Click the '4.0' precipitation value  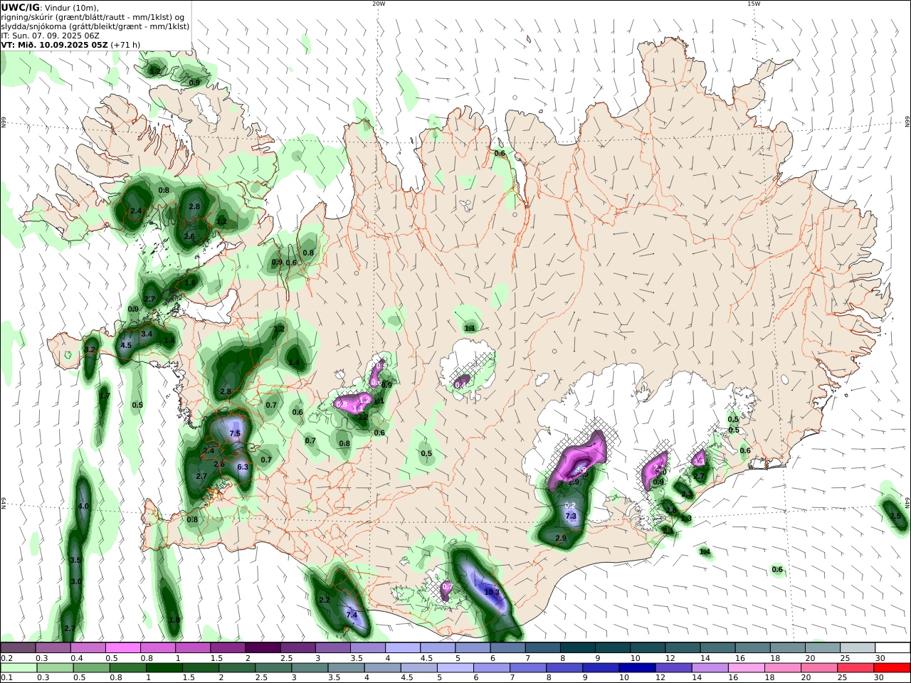83,507
